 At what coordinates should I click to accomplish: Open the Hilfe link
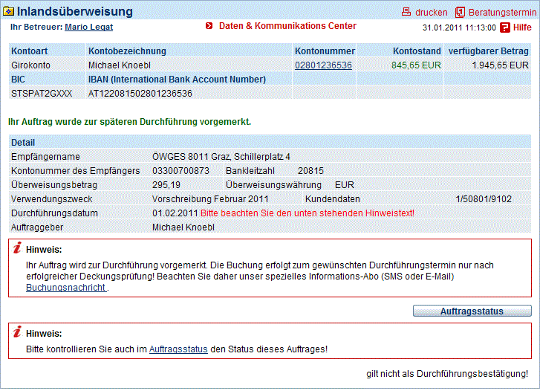522,28
